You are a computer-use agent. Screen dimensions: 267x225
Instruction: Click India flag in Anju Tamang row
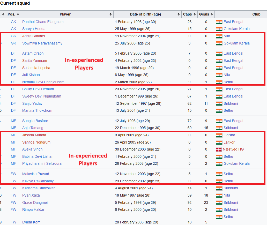pos(219,128)
